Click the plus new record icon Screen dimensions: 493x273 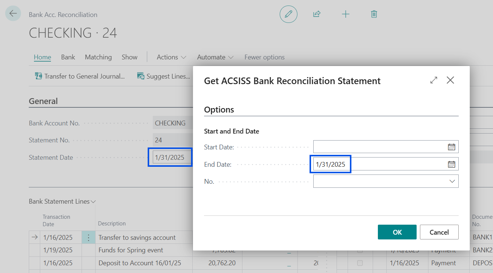[x=345, y=14]
